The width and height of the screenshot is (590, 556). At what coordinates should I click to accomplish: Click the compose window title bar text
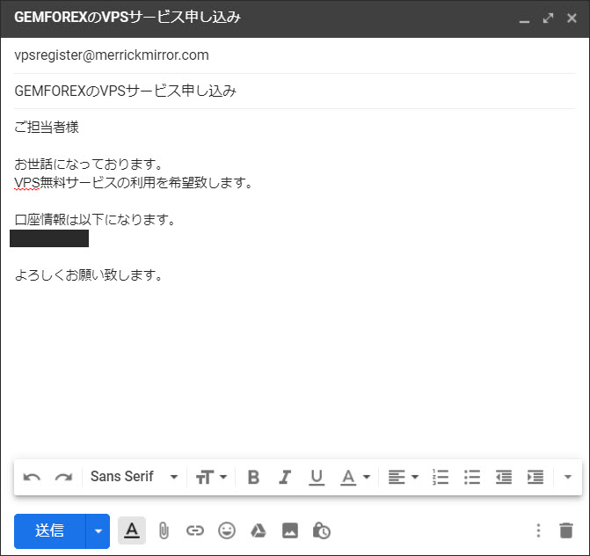click(127, 18)
